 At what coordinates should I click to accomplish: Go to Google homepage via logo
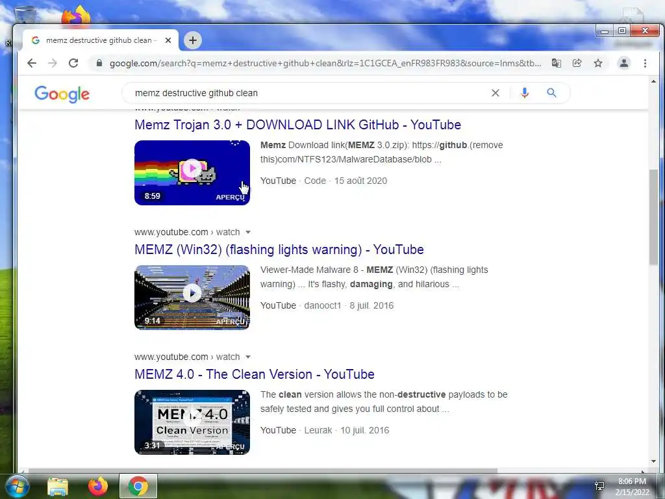tap(62, 94)
